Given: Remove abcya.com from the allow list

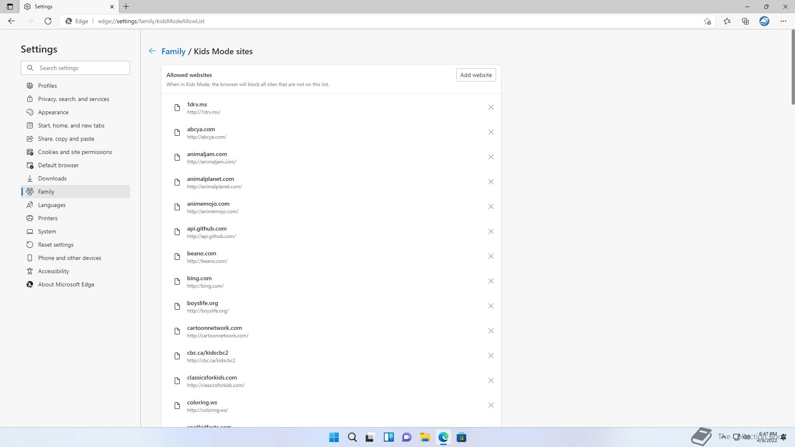Looking at the screenshot, I should tap(491, 132).
